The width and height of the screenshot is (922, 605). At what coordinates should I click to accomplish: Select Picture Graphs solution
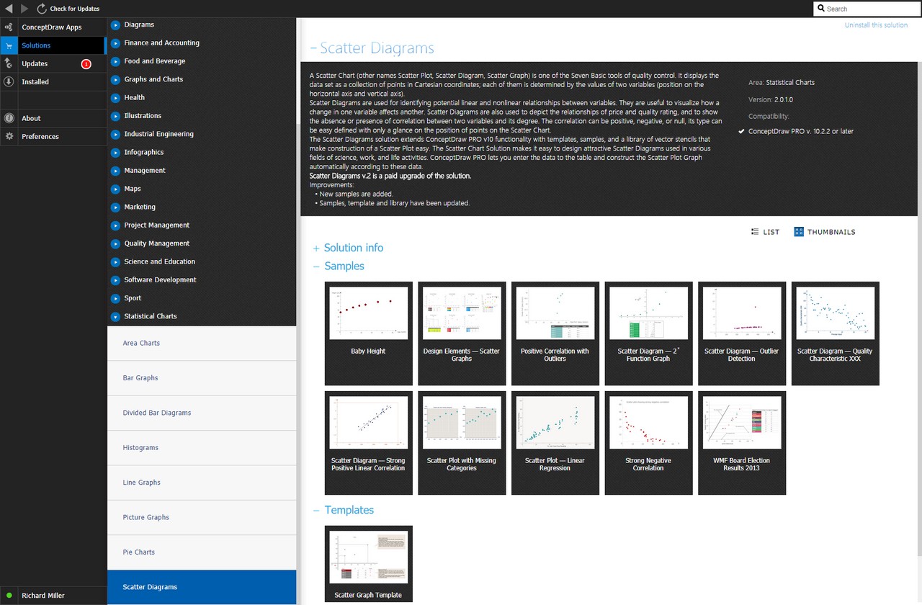[x=202, y=518]
